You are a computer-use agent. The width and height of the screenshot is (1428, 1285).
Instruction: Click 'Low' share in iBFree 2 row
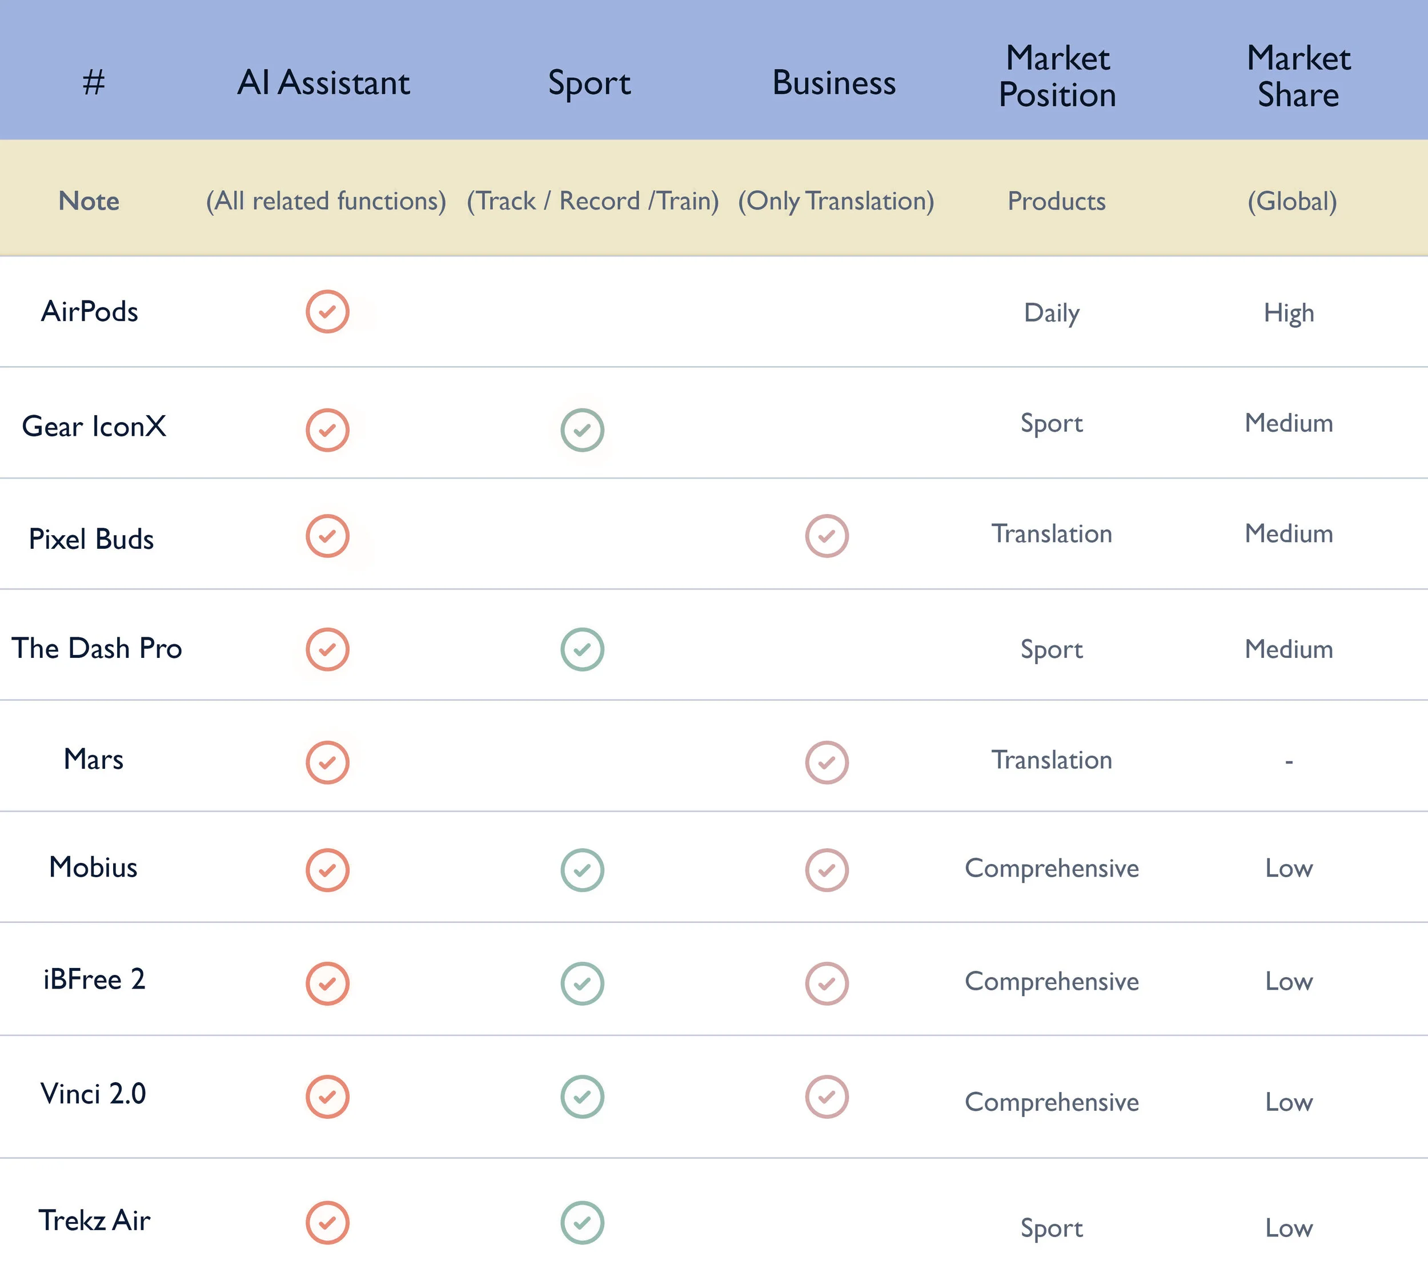coord(1289,981)
